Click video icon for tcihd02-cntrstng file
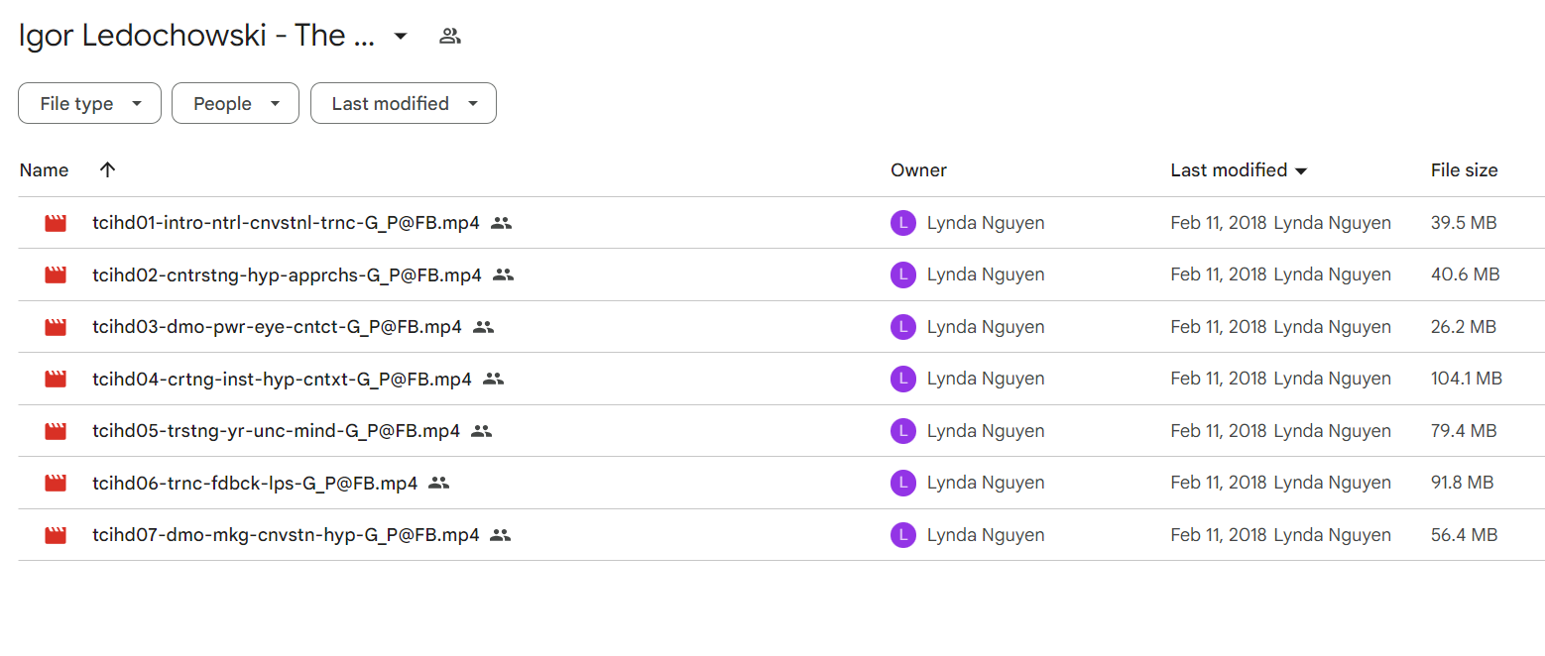Viewport: 1545px width, 656px height. pos(56,274)
